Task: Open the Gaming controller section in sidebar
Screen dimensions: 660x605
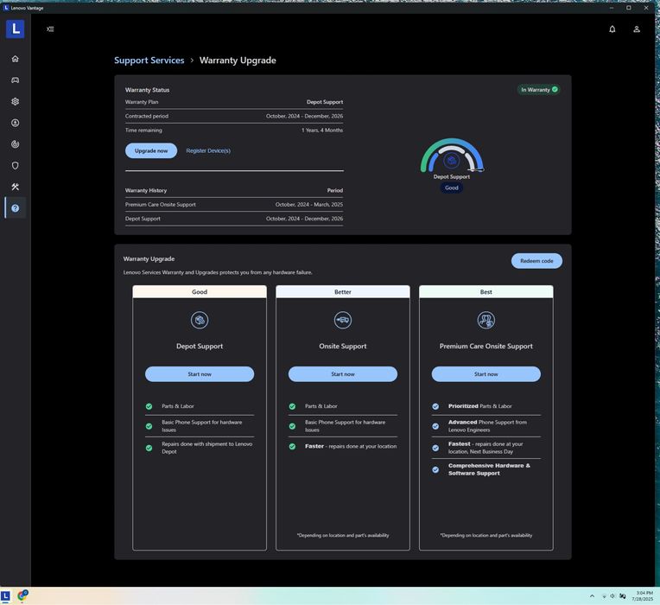Action: (16, 80)
